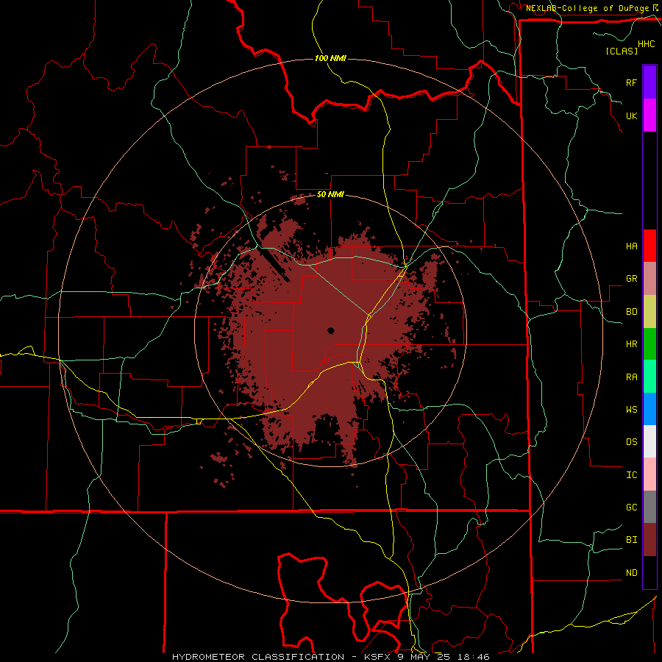
Task: Click the GR legend label
Action: pos(631,279)
